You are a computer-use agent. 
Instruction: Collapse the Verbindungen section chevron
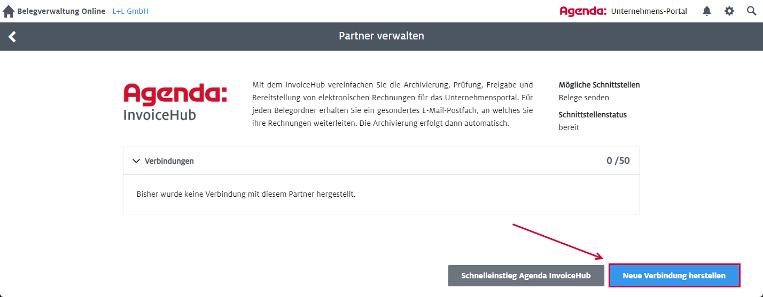coord(136,161)
